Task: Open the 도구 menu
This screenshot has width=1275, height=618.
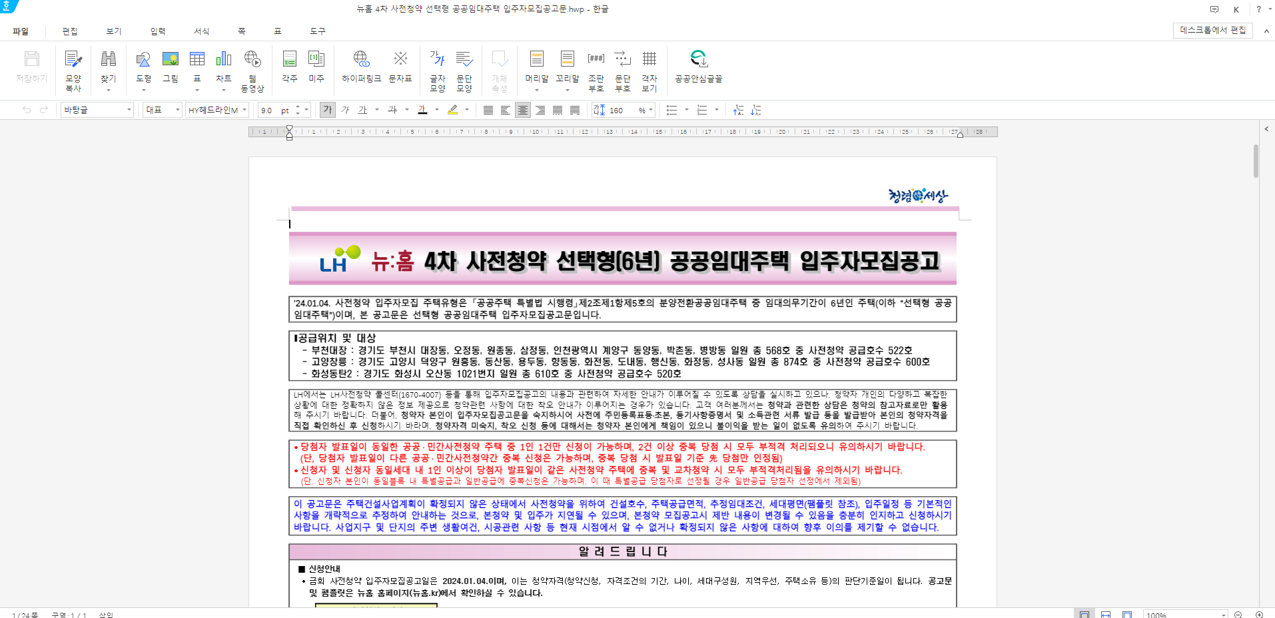Action: [318, 31]
